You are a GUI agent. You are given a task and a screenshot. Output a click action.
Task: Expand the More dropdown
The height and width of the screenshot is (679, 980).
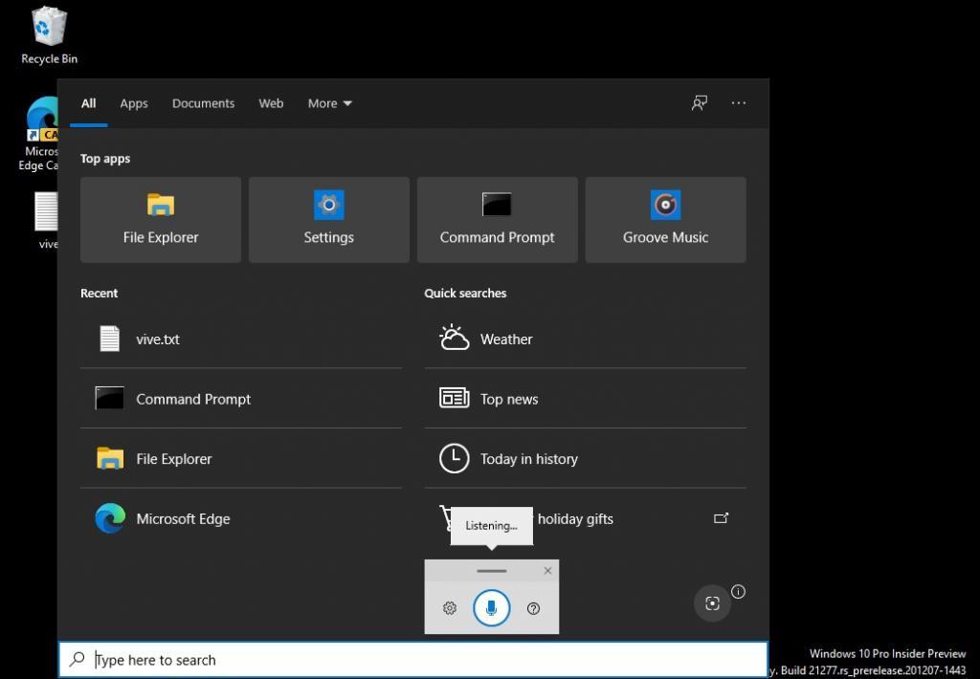click(329, 103)
